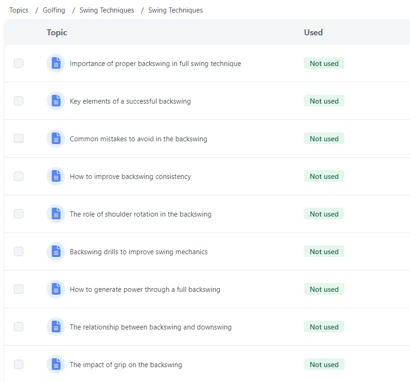This screenshot has height=382, width=410.
Task: Open 'Key elements of a successful backswing' topic
Action: [x=130, y=101]
